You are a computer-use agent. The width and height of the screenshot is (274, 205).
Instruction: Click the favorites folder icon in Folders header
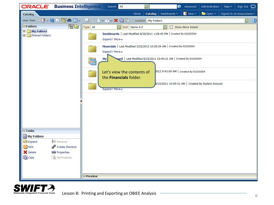click(x=77, y=27)
